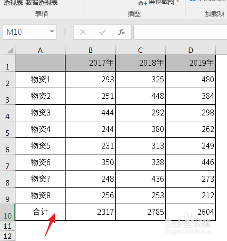Screen dimensions: 227x241
Task: Click cell with value 212
Action: [191, 196]
